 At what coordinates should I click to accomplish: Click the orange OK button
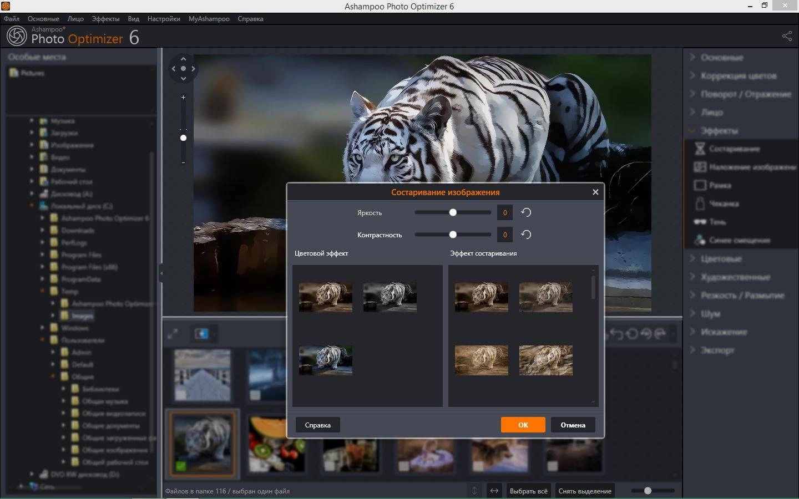pyautogui.click(x=523, y=425)
